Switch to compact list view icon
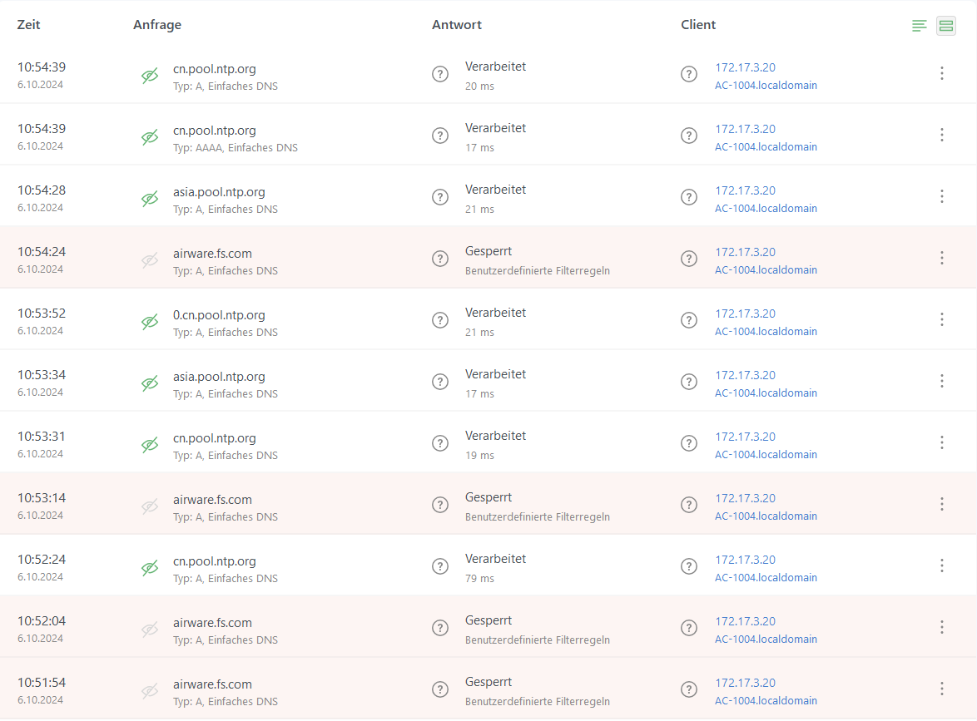The width and height of the screenshot is (977, 721). (919, 26)
